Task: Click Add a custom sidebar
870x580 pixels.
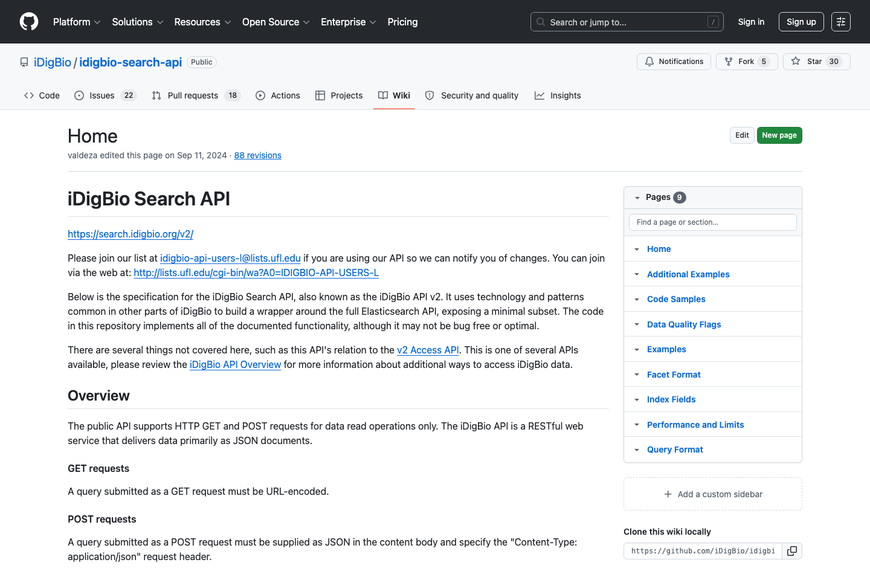Action: [712, 494]
